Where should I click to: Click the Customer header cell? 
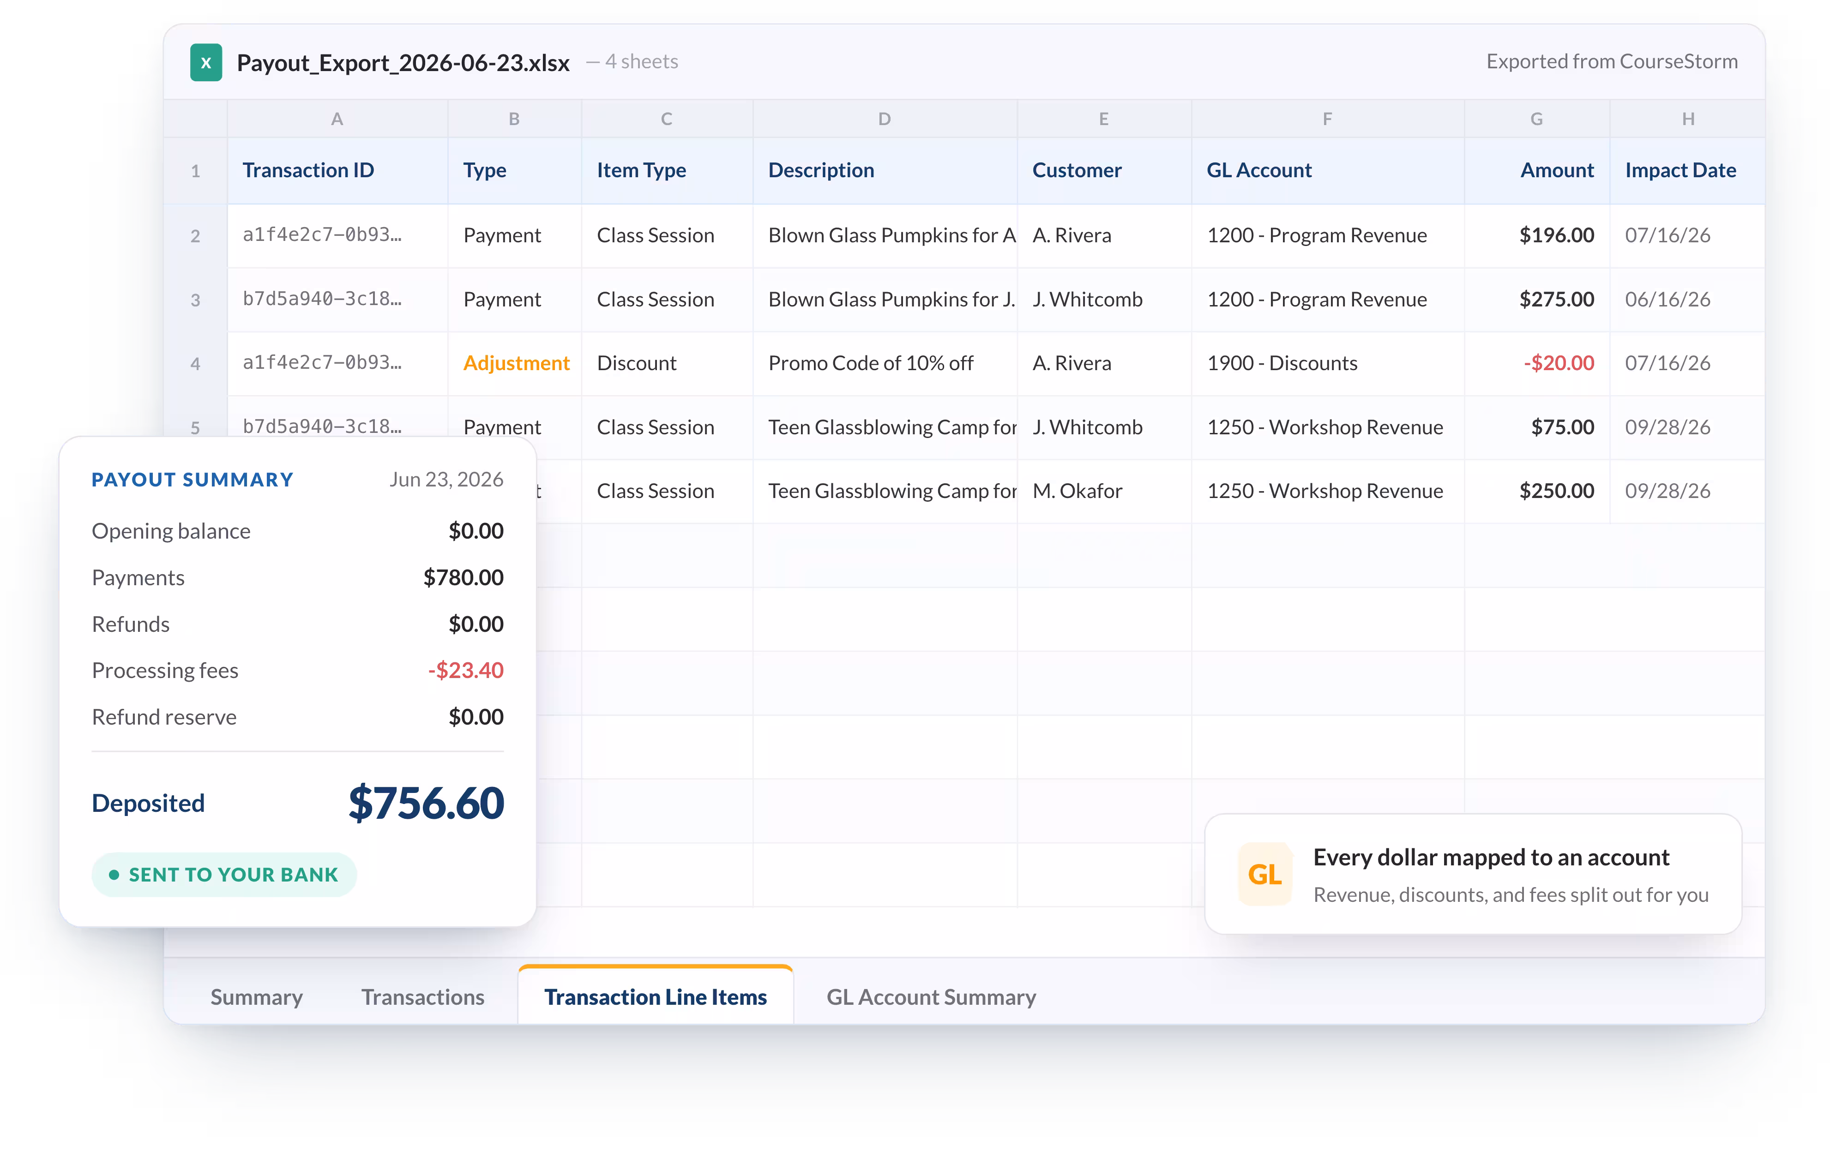coord(1104,170)
